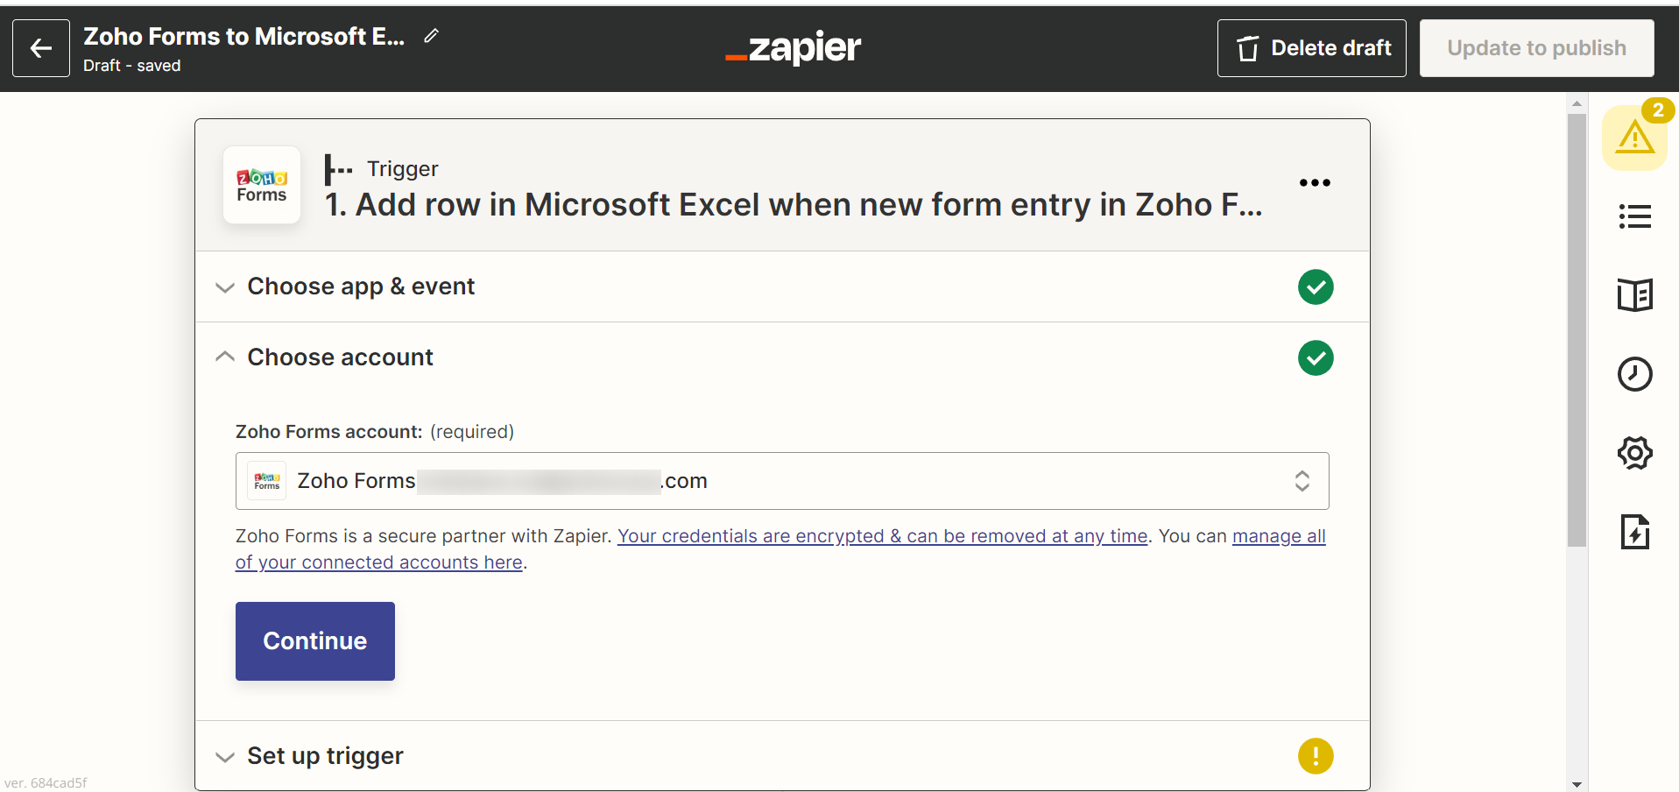Viewport: 1679px width, 792px height.
Task: Click the Update to publish button
Action: (1536, 48)
